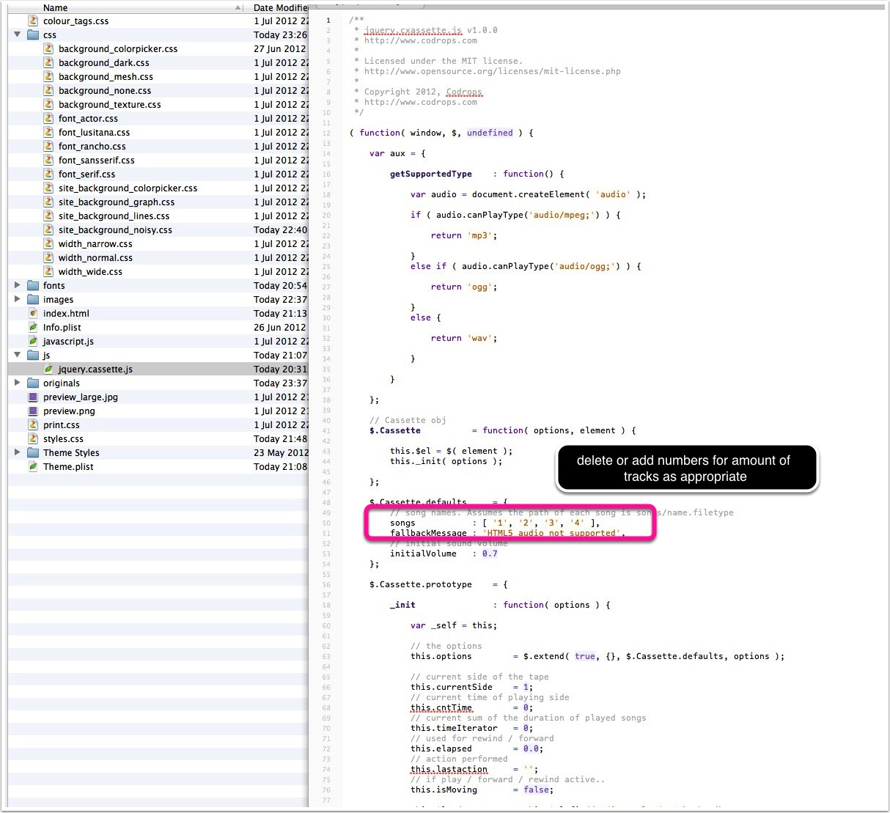Click the background_dark.css file icon
Screen dimensions: 890x813
(48, 63)
